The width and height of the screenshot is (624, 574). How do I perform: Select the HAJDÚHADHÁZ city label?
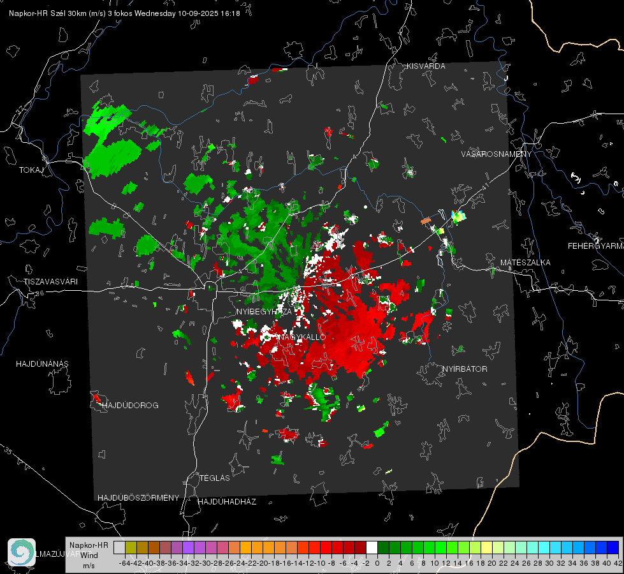click(228, 502)
